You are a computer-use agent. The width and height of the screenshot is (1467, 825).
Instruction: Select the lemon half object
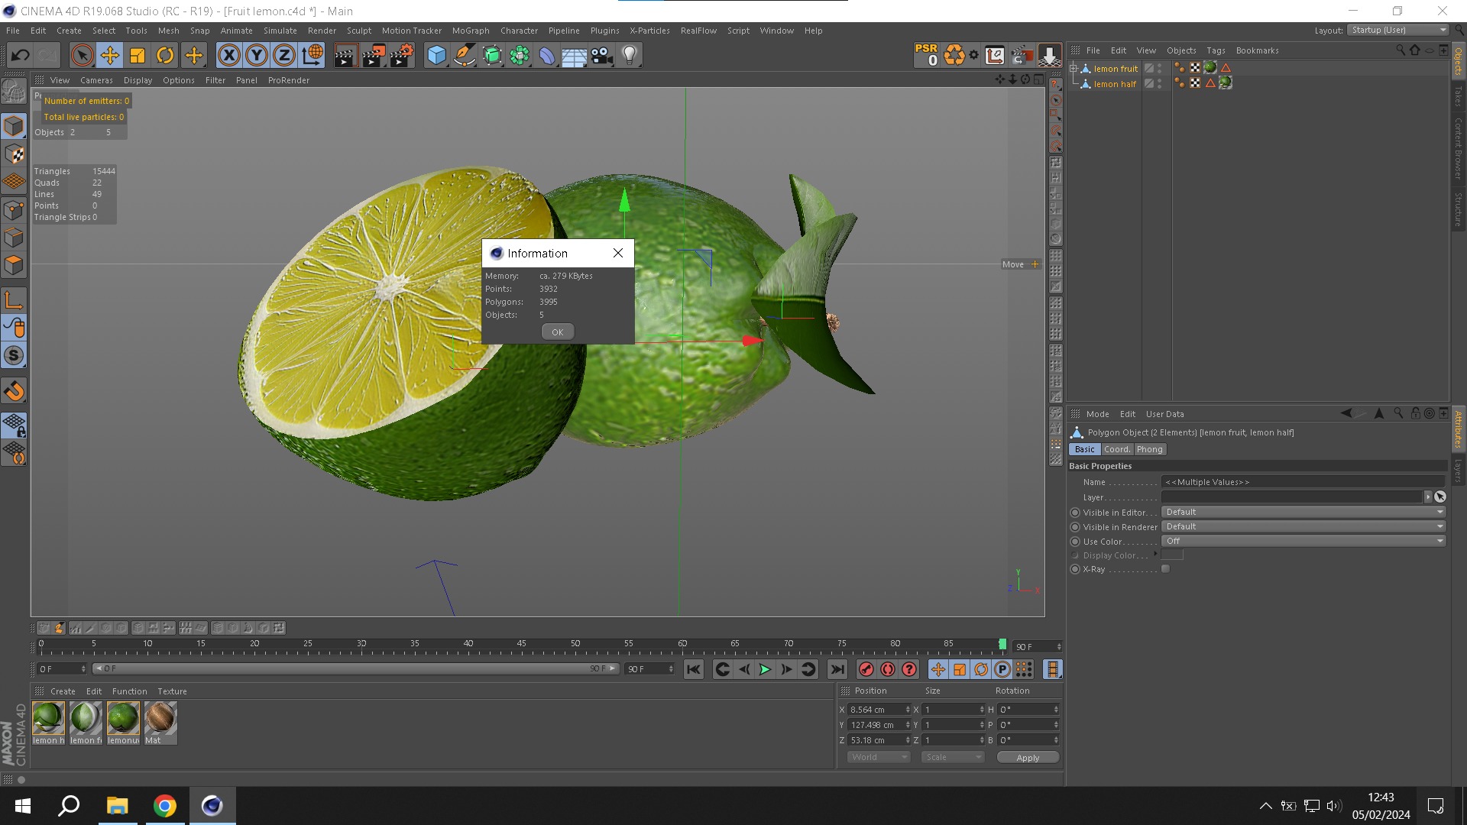(1115, 84)
